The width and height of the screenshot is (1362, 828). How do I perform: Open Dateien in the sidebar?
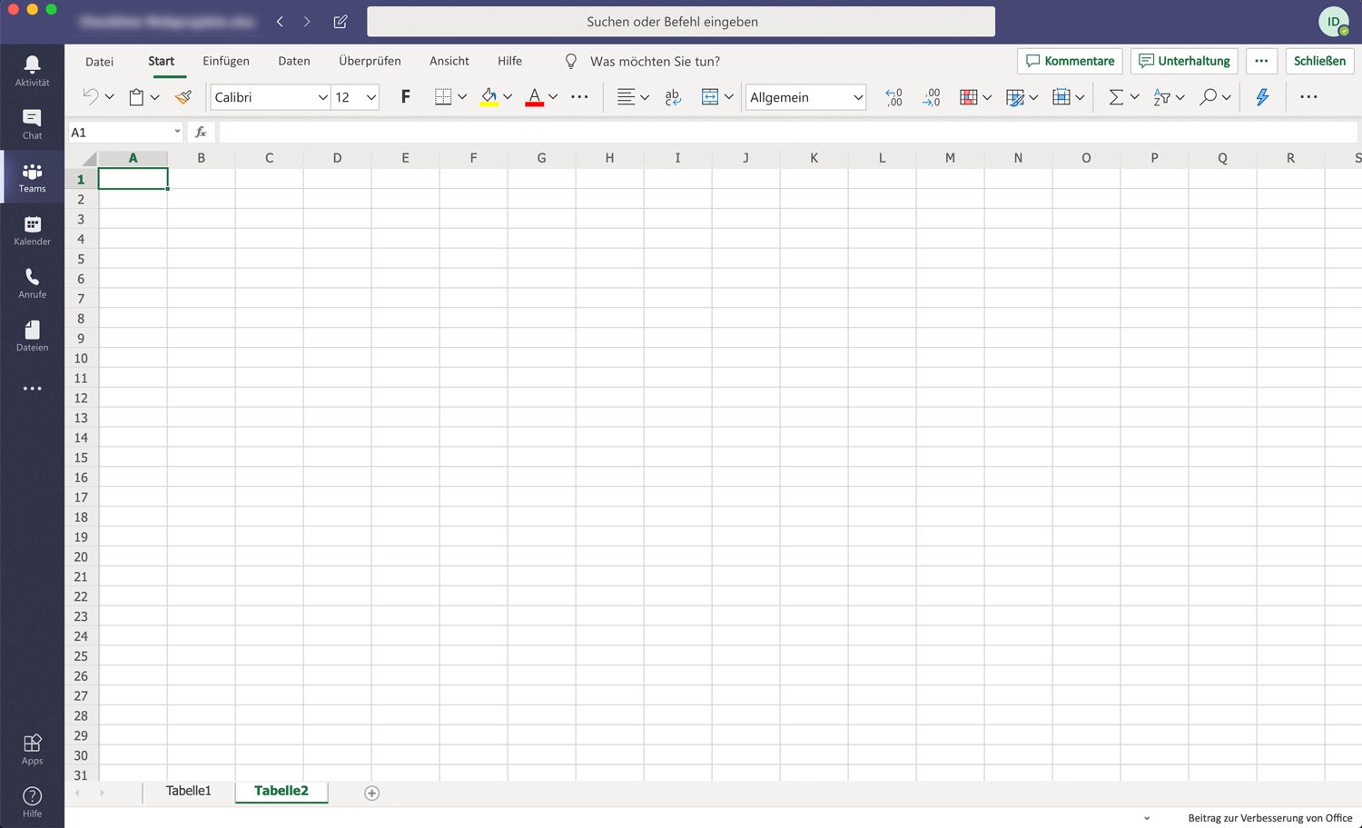(x=32, y=336)
